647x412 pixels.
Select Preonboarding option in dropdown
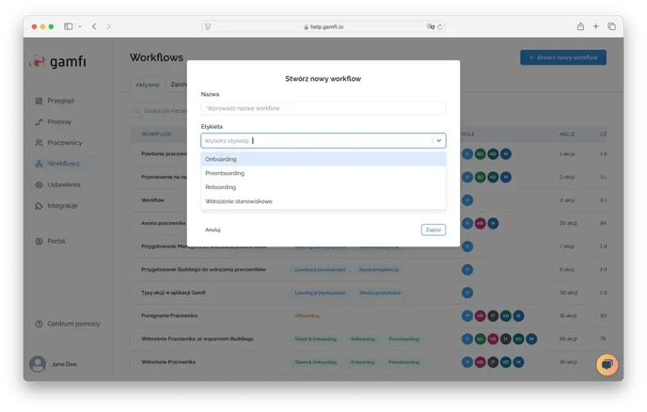(x=226, y=173)
